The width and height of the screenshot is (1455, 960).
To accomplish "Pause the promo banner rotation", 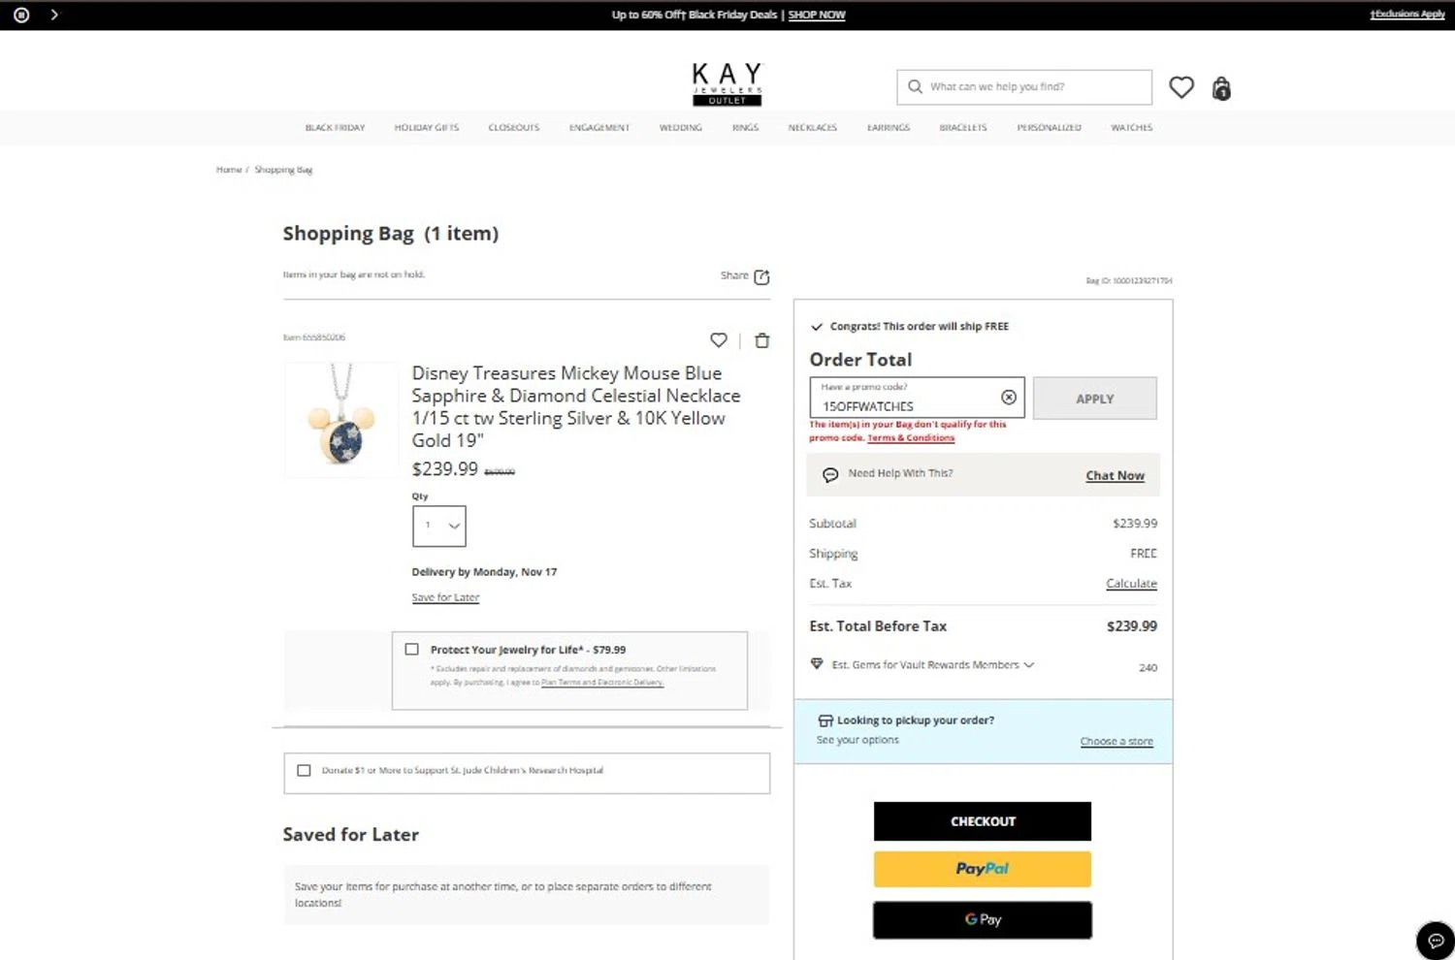I will pyautogui.click(x=21, y=15).
